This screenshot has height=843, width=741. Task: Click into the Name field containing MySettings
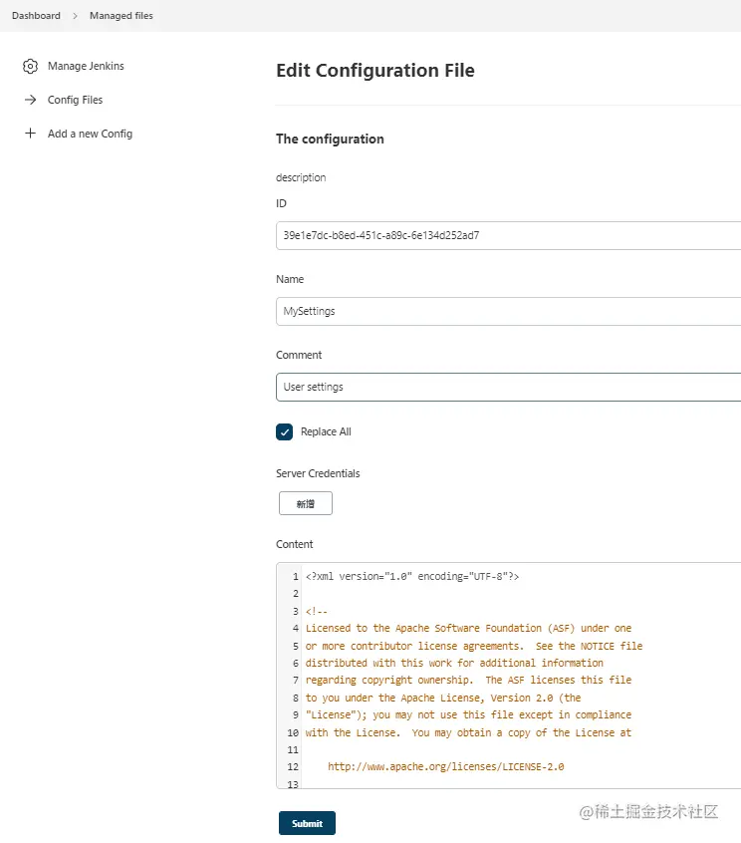[x=508, y=311]
